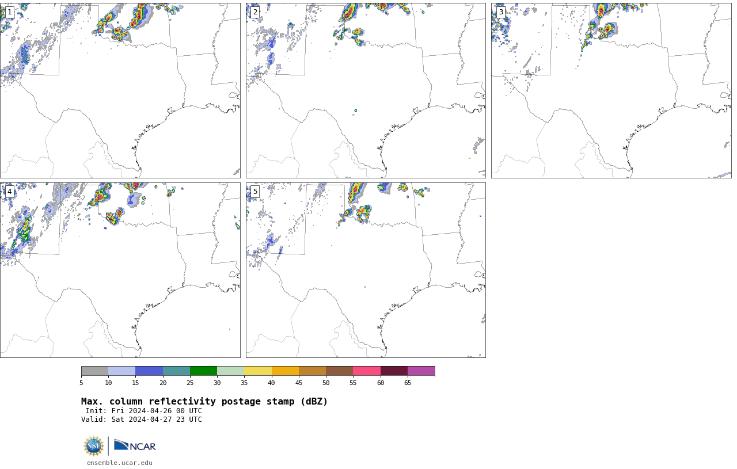
Task: Click the 'Valid: Sat 2024-04-27 23 UTC' line
Action: point(142,420)
